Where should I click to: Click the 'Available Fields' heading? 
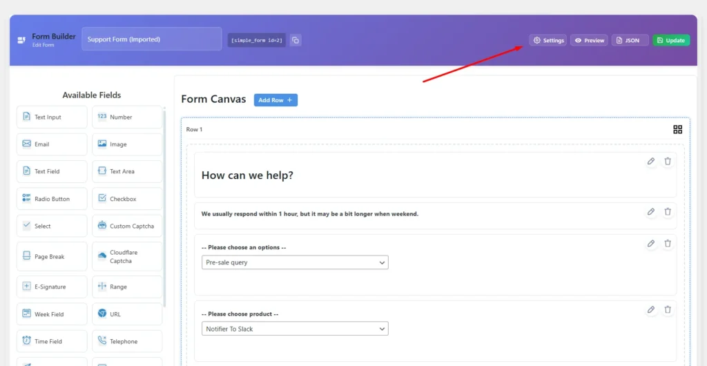(92, 95)
